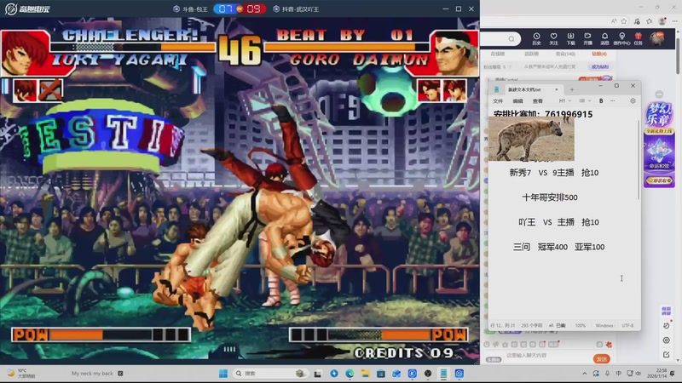Click the magnifier icon in Douyu search box
682x383 pixels.
coord(511,39)
